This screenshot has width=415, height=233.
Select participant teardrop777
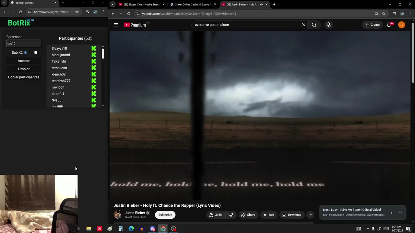[x=61, y=81]
